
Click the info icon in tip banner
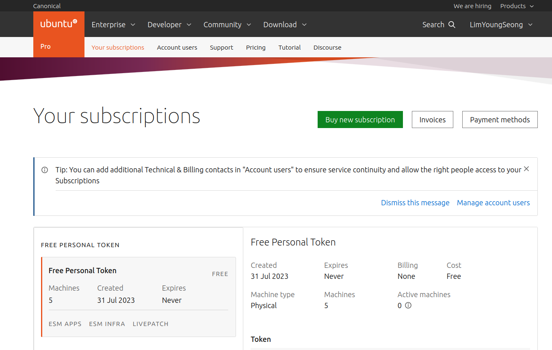pos(45,170)
